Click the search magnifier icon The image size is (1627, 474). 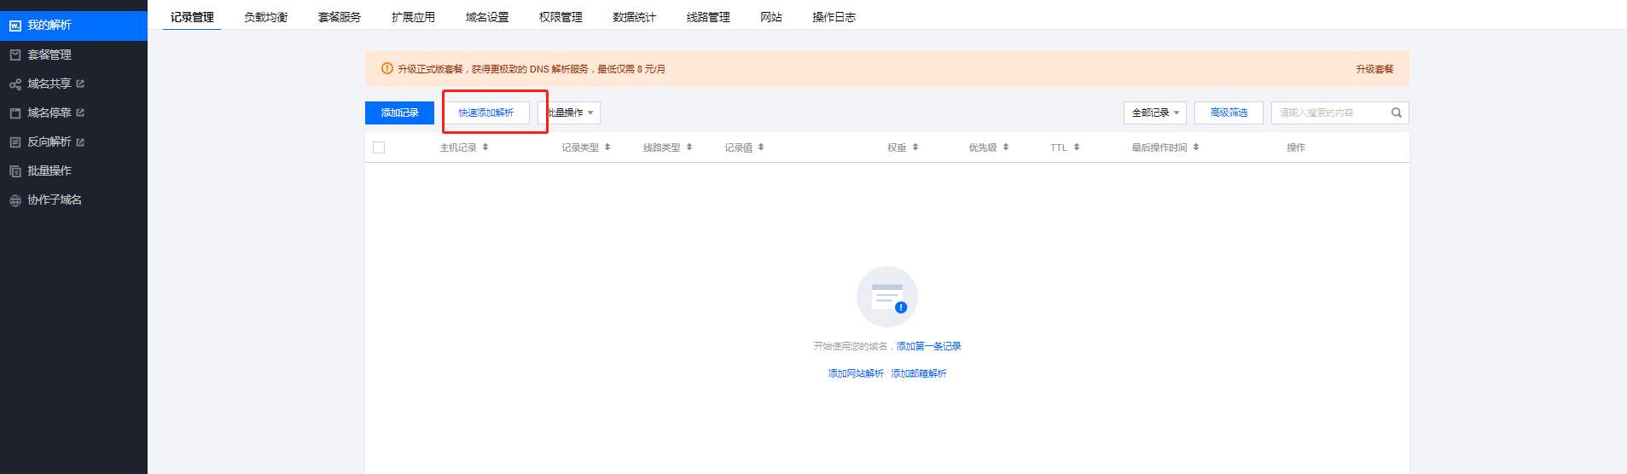point(1396,113)
